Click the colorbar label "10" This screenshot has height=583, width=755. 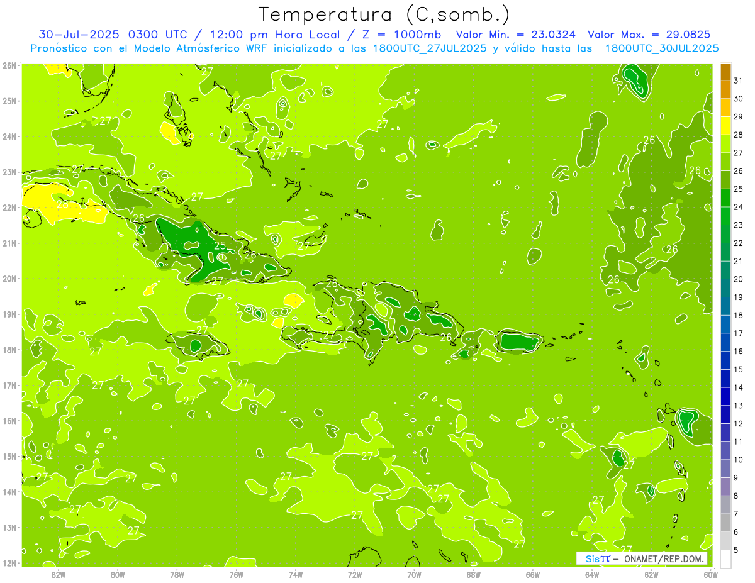point(739,460)
